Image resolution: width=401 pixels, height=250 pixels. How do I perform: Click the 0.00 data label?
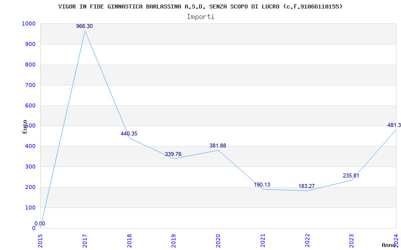[40, 223]
